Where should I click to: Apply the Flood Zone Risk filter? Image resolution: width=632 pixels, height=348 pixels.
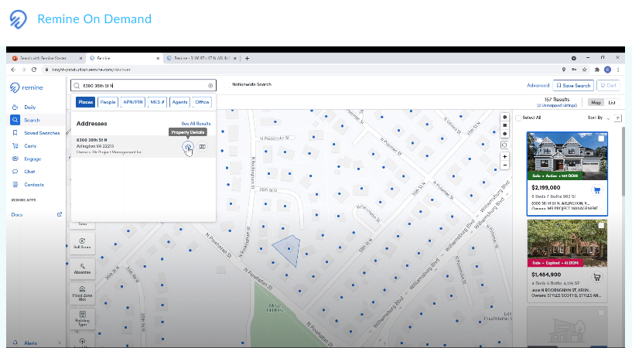(82, 294)
